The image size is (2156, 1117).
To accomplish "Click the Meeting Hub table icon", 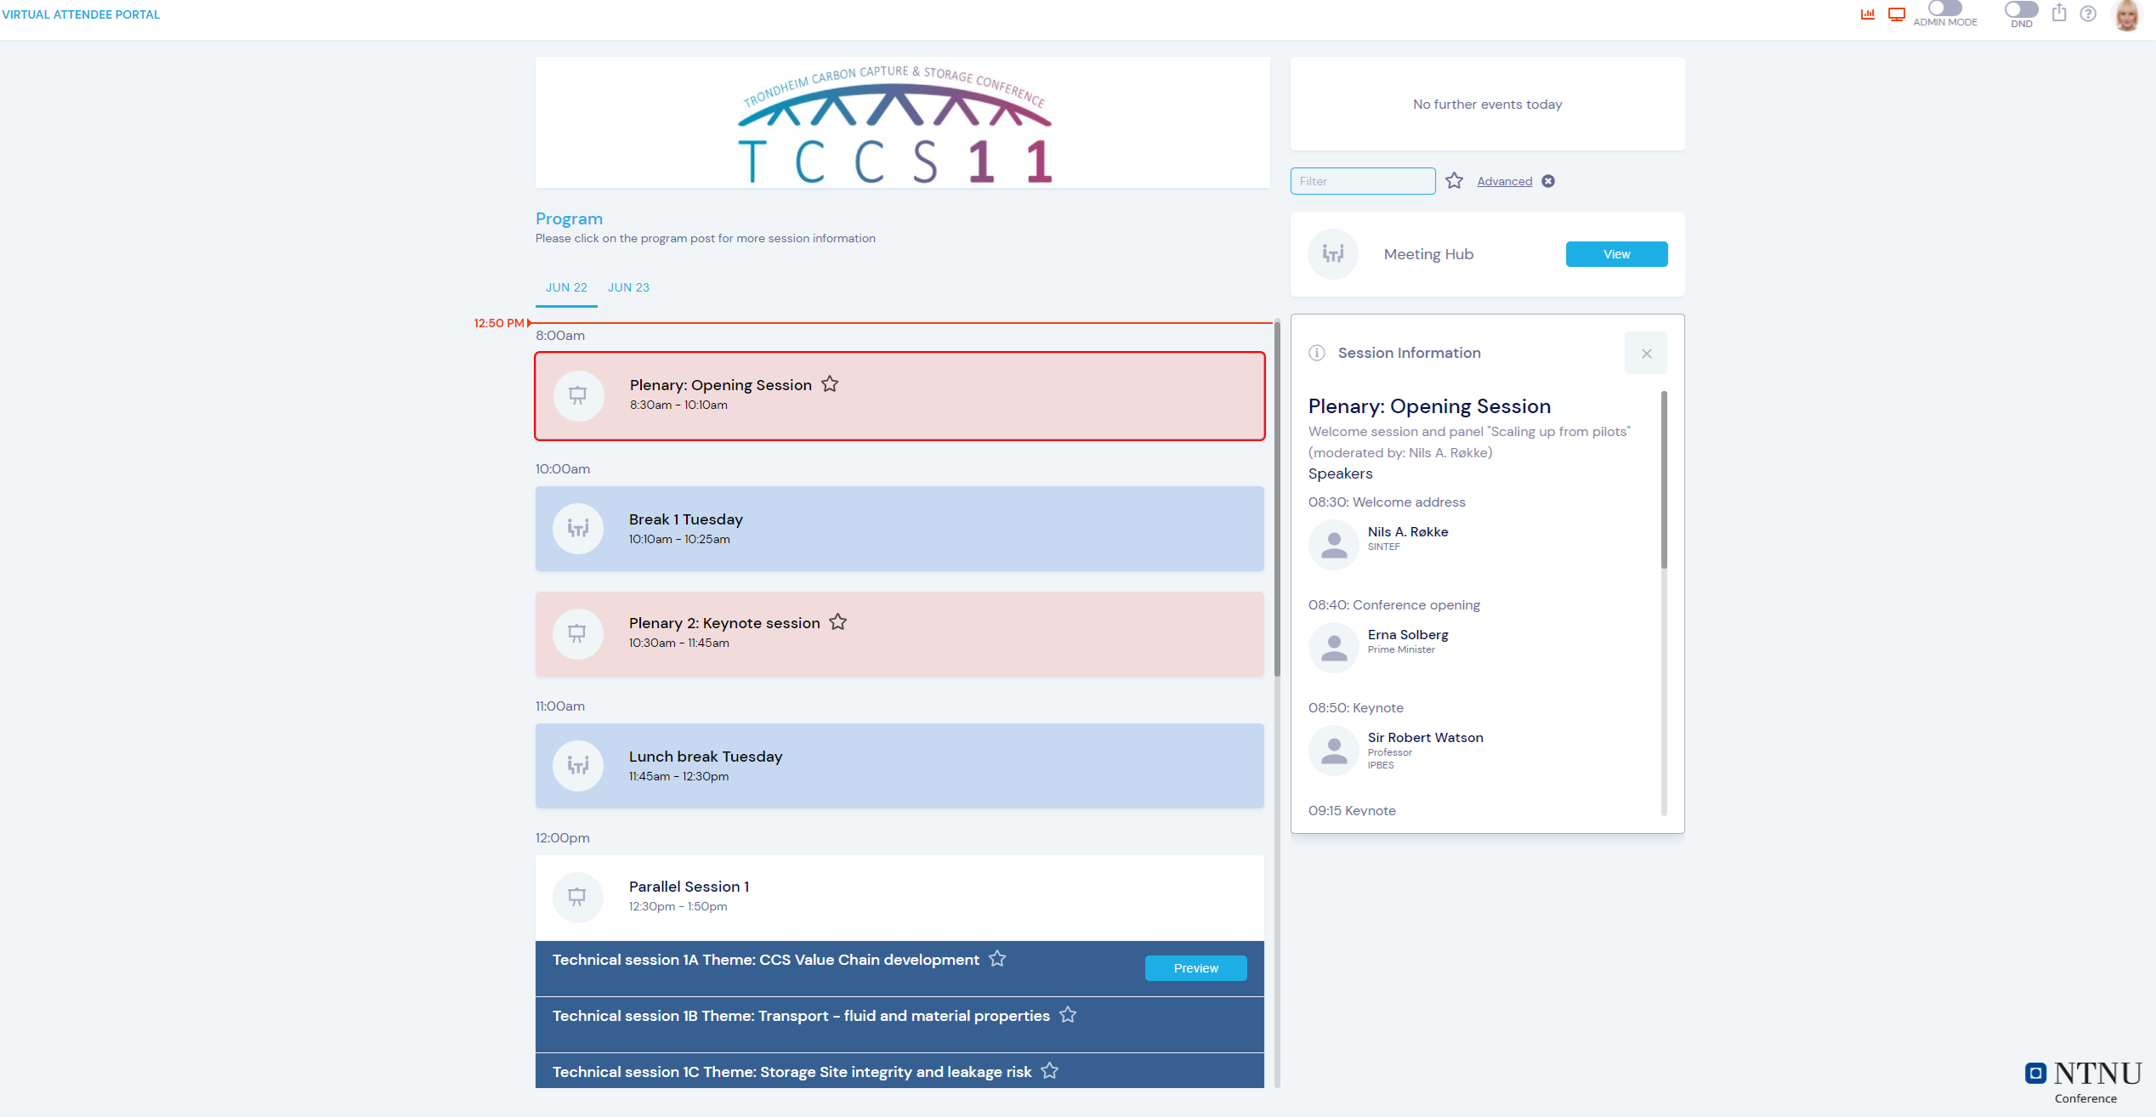I will (x=1333, y=254).
